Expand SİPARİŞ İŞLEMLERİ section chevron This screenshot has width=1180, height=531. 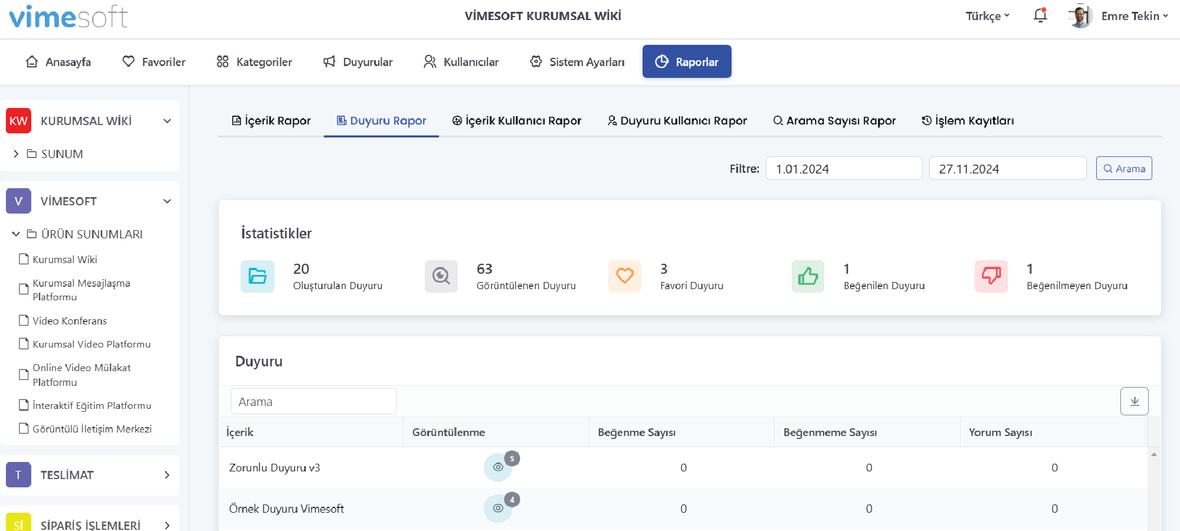(167, 525)
